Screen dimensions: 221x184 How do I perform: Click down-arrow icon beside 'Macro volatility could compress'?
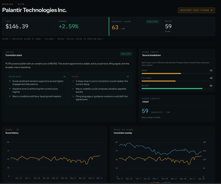click(73, 89)
